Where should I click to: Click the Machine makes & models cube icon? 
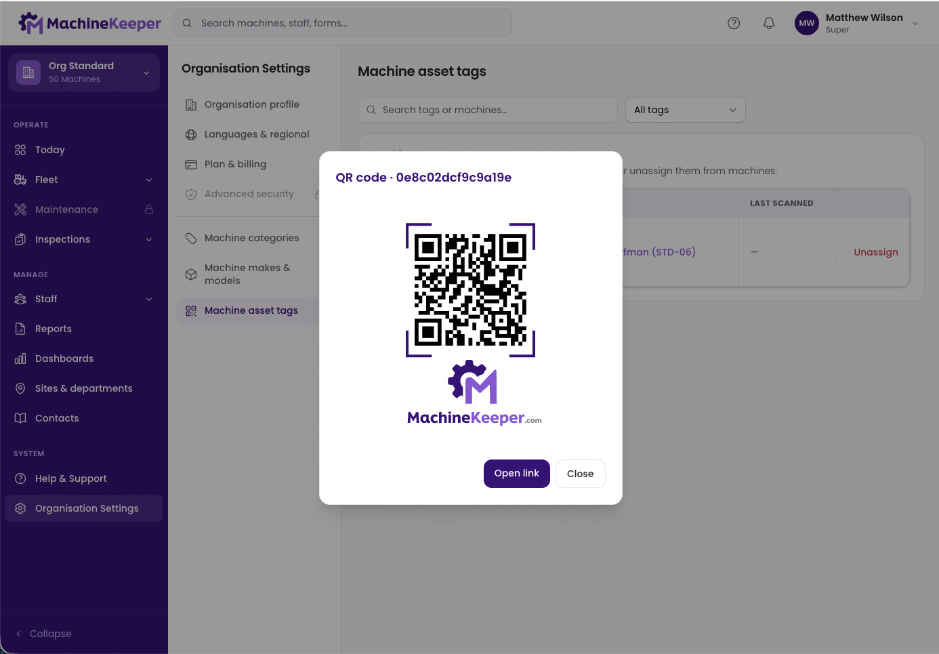pyautogui.click(x=191, y=274)
